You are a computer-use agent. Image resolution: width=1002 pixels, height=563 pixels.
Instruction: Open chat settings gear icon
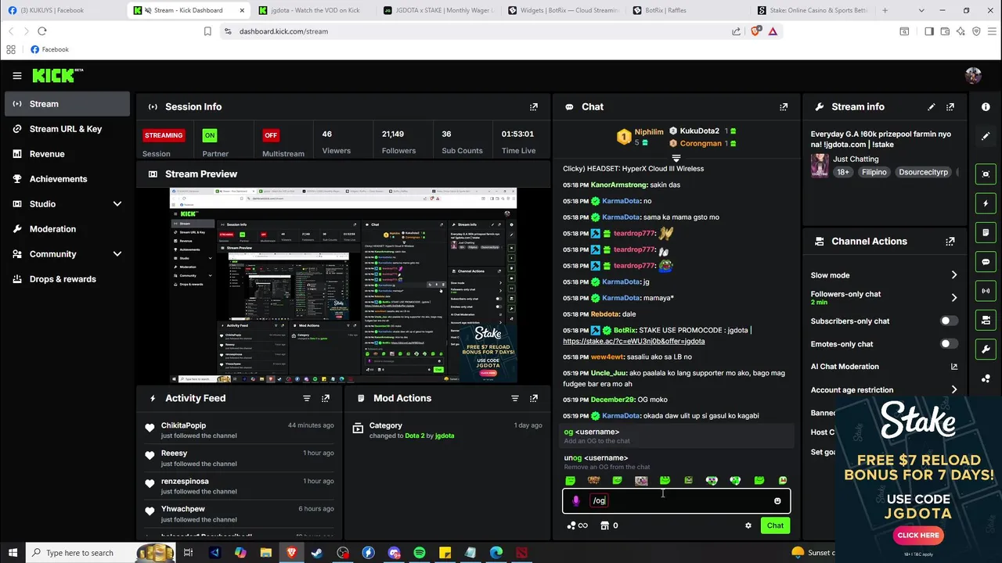point(748,525)
